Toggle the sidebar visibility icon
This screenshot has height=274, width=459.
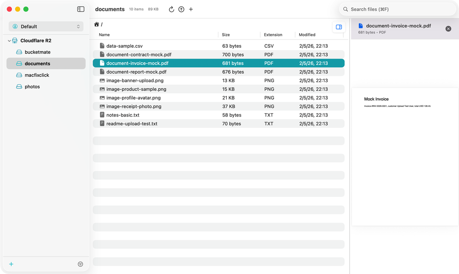pyautogui.click(x=81, y=9)
